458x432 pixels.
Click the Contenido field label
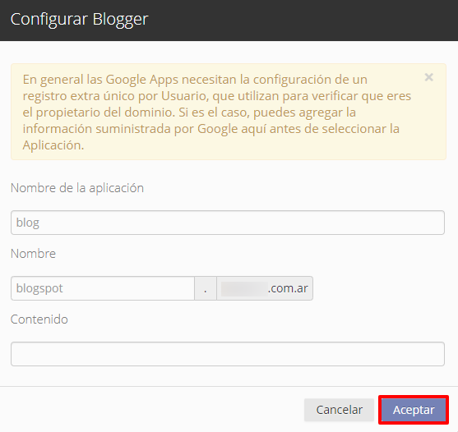pyautogui.click(x=39, y=319)
